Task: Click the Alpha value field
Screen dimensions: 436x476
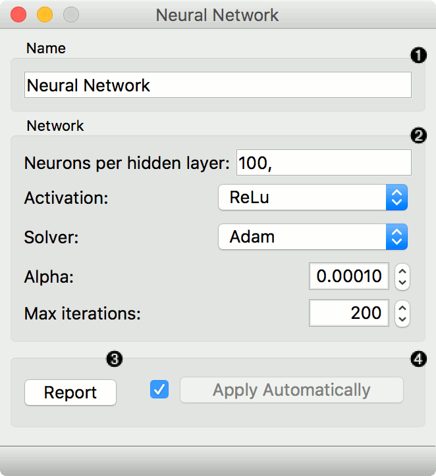Action: tap(348, 276)
